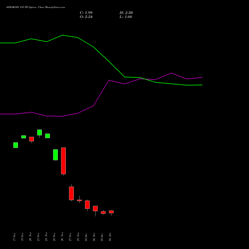Select the last red candle for 04 Dec
This screenshot has height=249, width=249.
(x=111, y=212)
